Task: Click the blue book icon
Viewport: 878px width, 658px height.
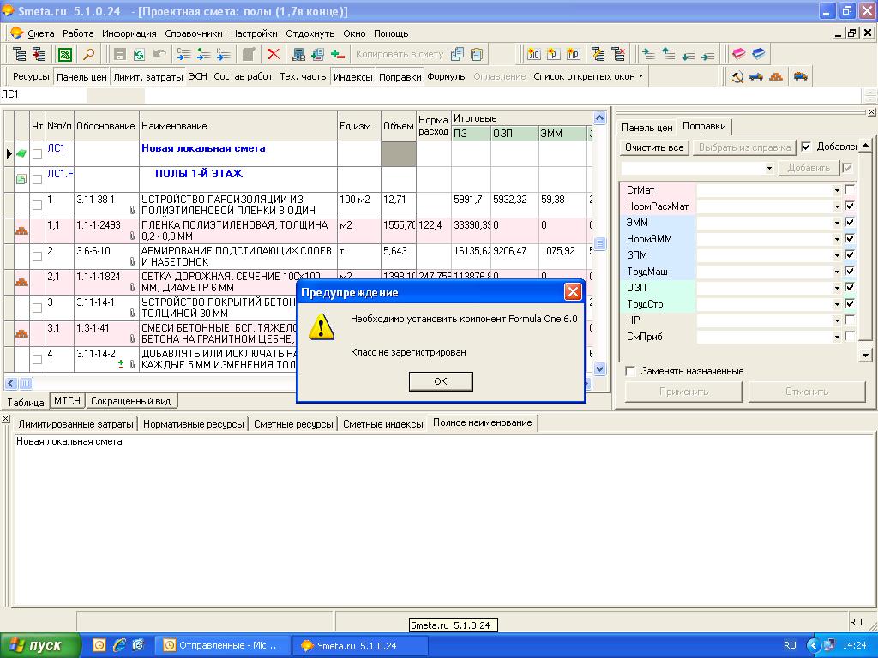Action: (x=758, y=54)
